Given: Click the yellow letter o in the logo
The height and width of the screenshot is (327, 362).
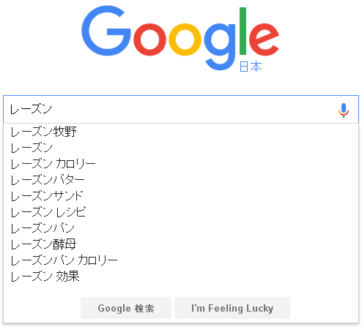Looking at the screenshot, I should (185, 40).
